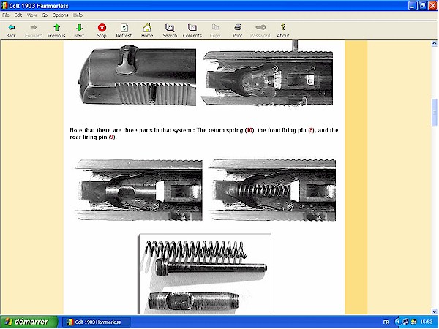Go to the Previous page icon
The image size is (439, 329).
click(56, 28)
